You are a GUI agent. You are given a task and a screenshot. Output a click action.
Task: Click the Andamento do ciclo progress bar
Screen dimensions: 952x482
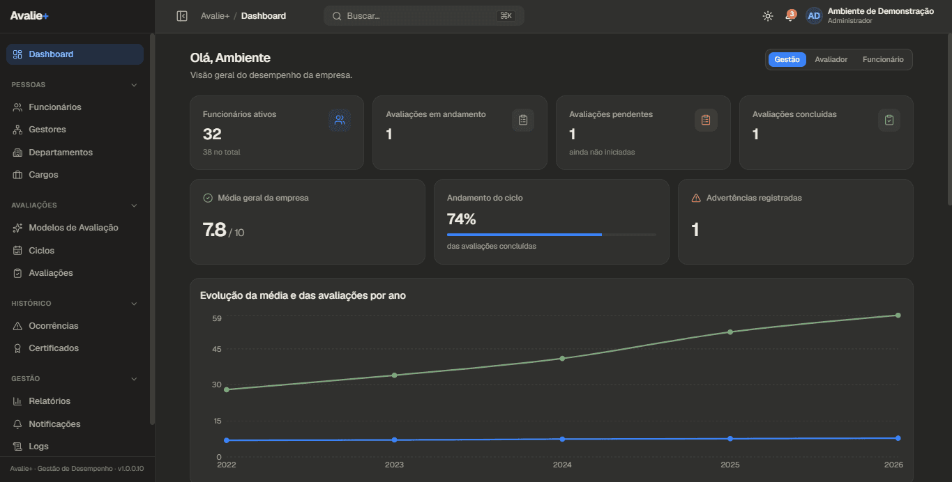pos(552,235)
